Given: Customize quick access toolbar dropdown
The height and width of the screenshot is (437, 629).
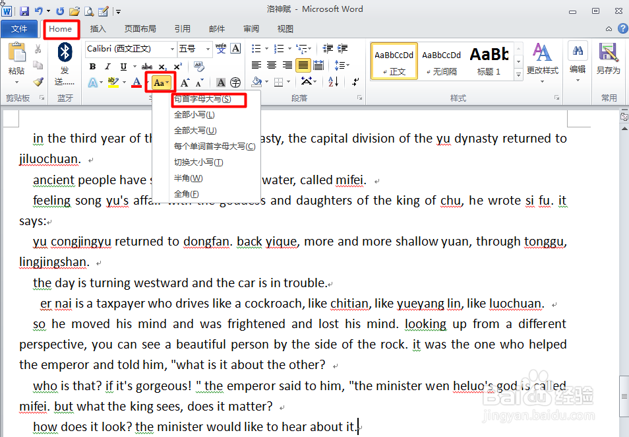Looking at the screenshot, I should click(118, 12).
